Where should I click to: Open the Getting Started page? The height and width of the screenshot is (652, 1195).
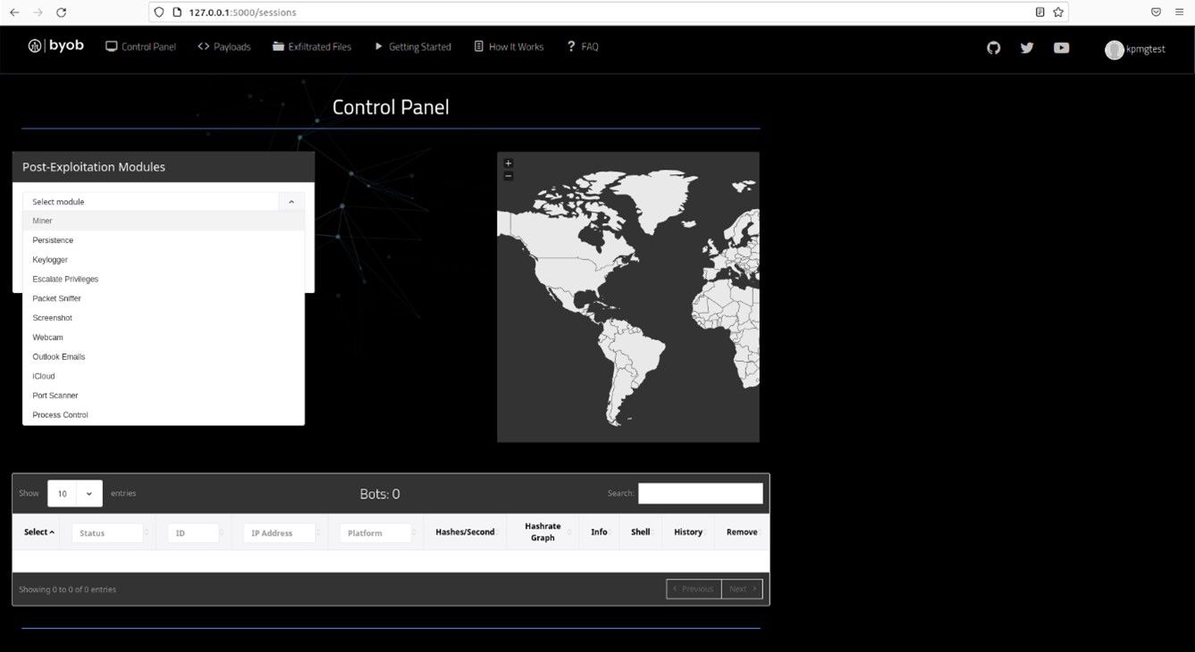tap(412, 47)
